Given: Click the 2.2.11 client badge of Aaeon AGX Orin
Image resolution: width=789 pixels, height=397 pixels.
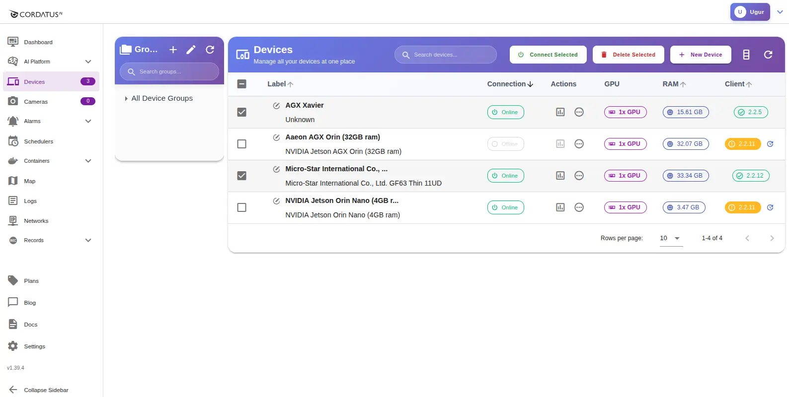Looking at the screenshot, I should click(743, 144).
